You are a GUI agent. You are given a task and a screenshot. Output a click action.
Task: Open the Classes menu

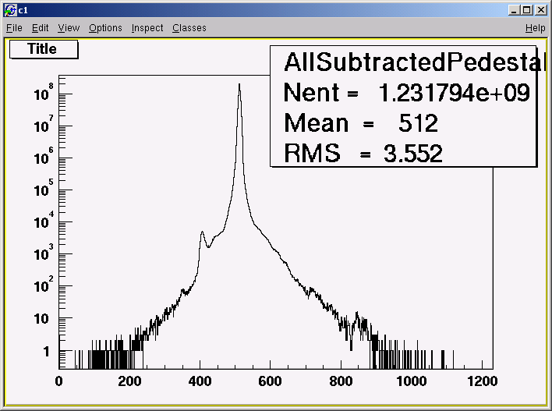coord(189,28)
